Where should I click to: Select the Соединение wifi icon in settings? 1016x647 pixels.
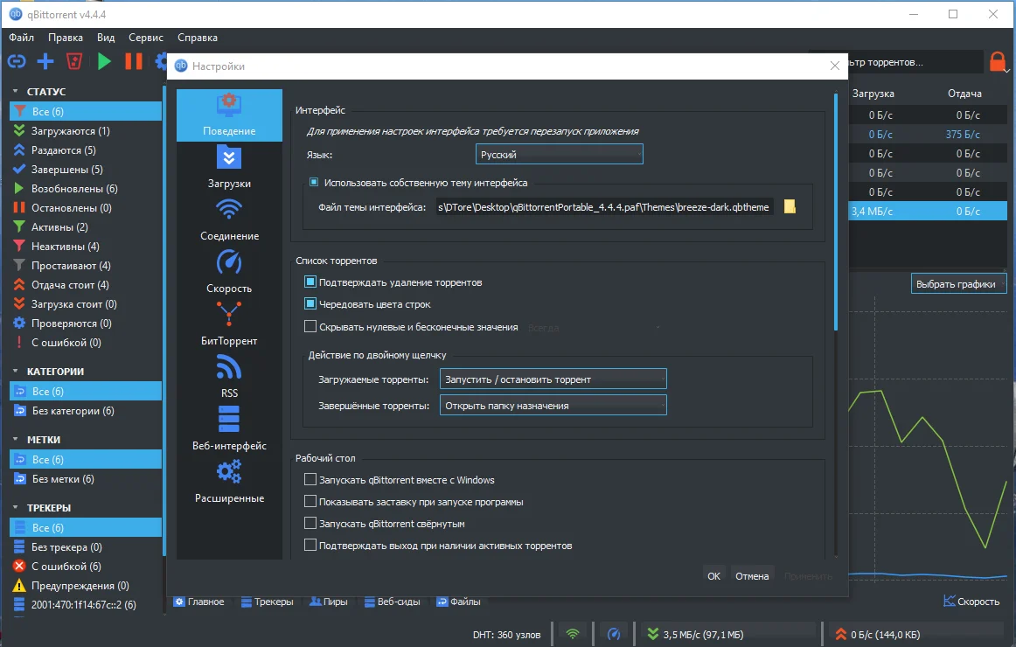tap(229, 210)
